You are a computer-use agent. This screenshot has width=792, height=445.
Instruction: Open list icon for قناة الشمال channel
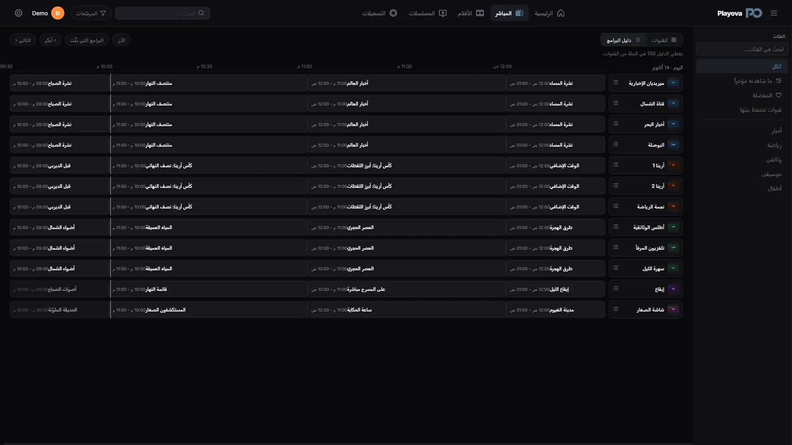tap(615, 103)
